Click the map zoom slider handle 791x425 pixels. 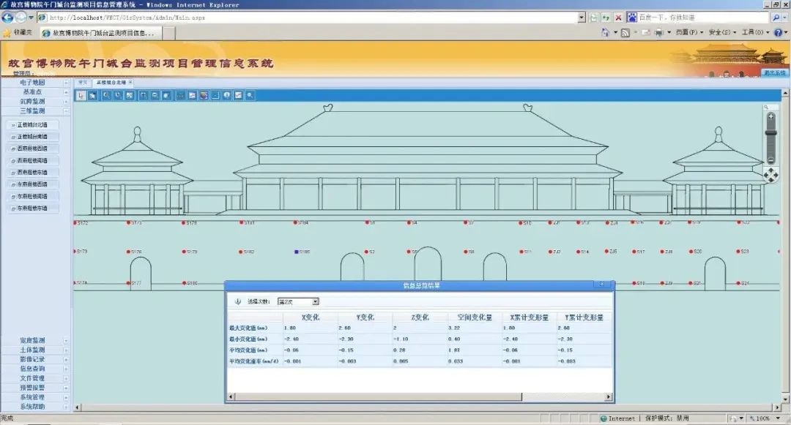coord(770,133)
